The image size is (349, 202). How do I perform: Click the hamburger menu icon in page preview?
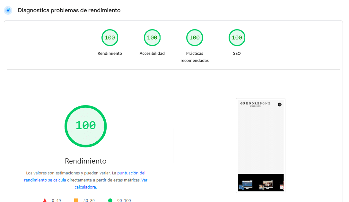[x=279, y=105]
